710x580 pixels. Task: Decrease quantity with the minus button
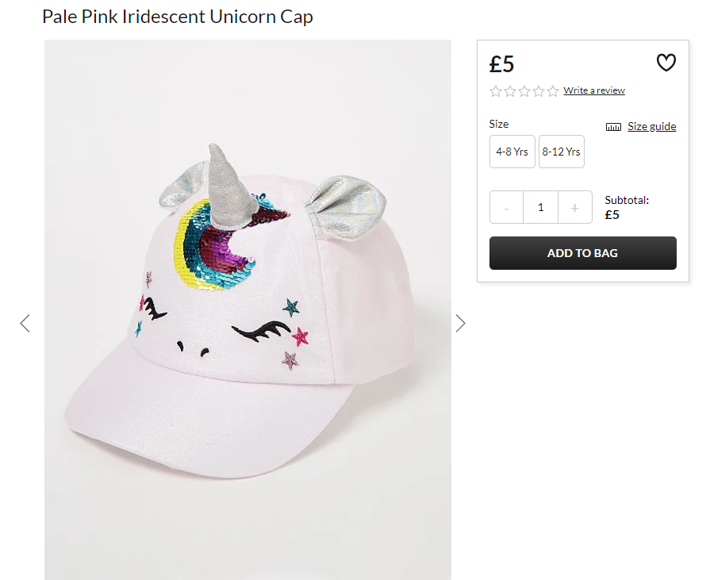point(506,207)
